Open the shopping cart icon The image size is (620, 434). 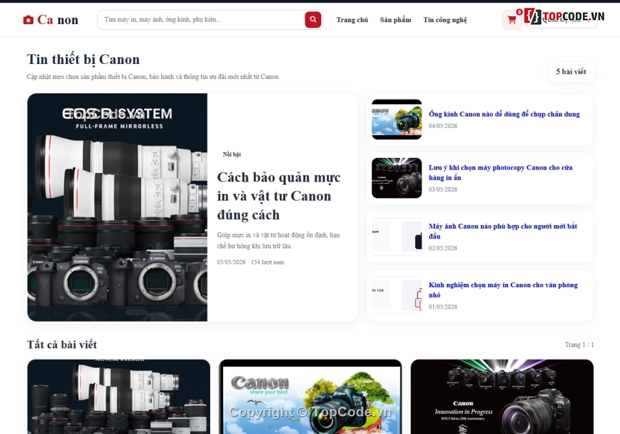point(512,20)
